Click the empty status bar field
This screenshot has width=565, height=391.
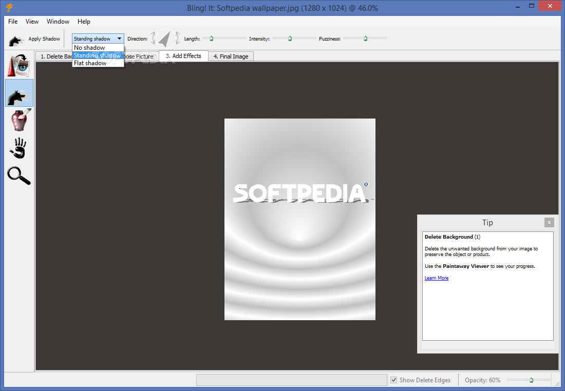point(292,380)
